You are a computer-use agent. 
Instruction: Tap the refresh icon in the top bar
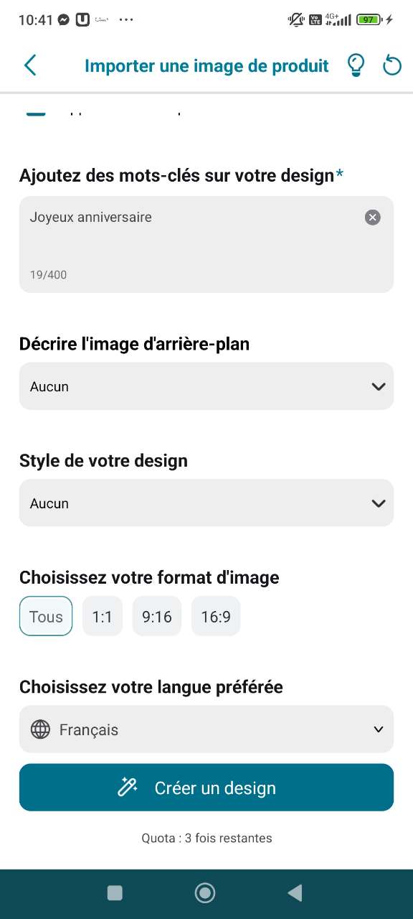point(391,65)
